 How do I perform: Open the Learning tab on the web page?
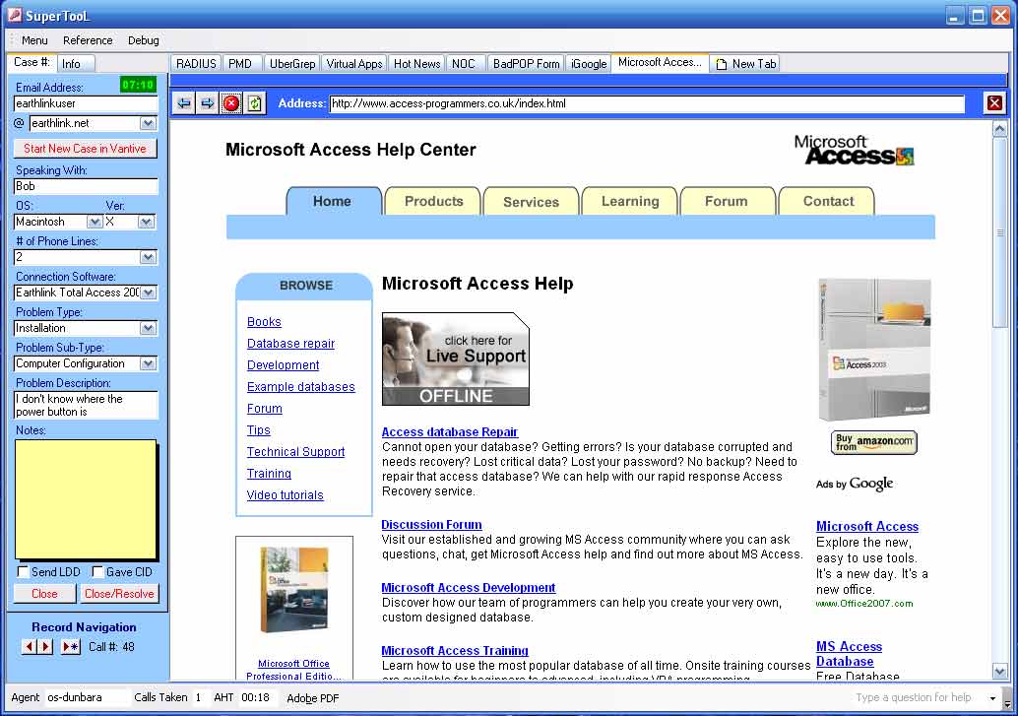[x=630, y=202]
